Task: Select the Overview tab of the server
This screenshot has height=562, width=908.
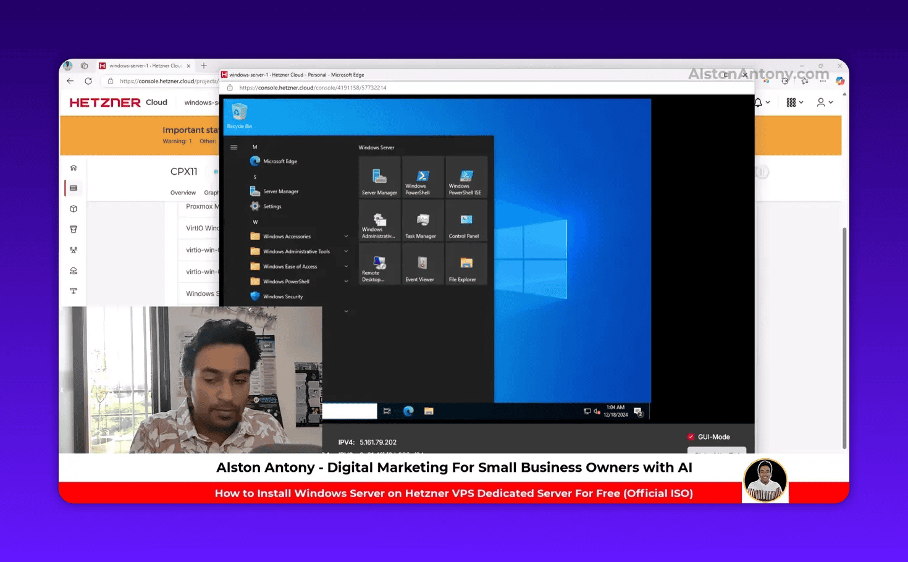Action: (183, 192)
